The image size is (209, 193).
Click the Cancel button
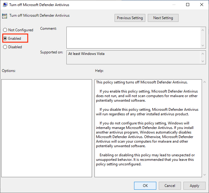coord(170,186)
